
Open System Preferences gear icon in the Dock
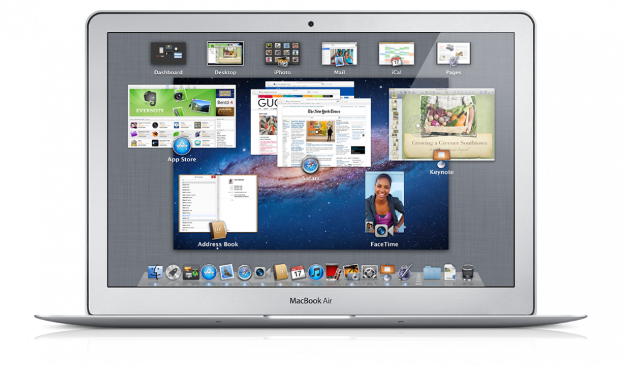click(x=369, y=273)
